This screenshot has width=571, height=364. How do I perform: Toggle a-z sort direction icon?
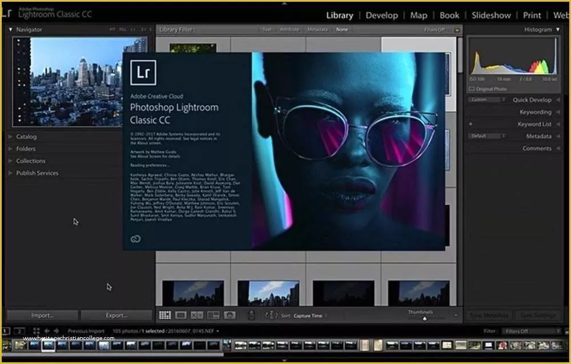click(271, 315)
